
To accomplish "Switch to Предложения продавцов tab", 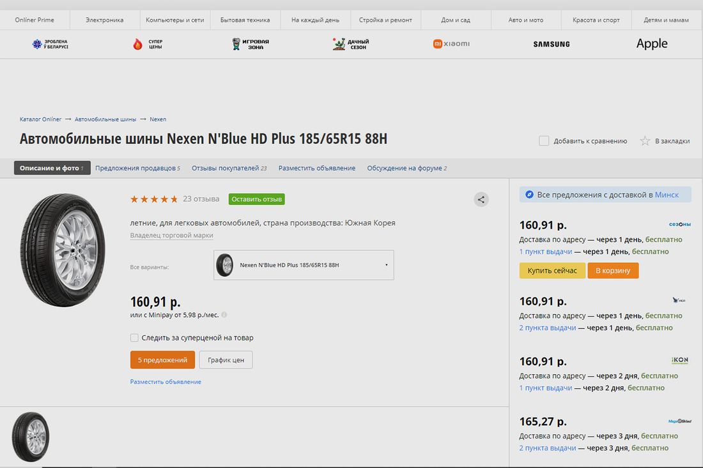I will pyautogui.click(x=137, y=168).
